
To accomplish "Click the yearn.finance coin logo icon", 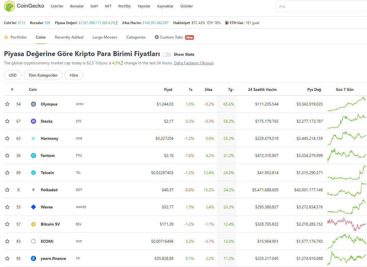I will tap(33, 258).
